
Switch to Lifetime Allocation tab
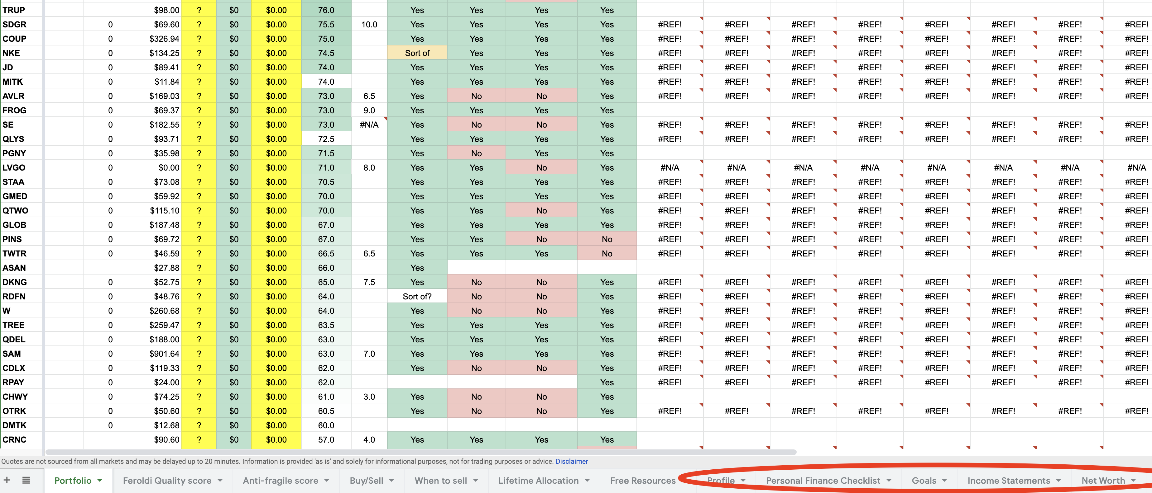click(538, 481)
